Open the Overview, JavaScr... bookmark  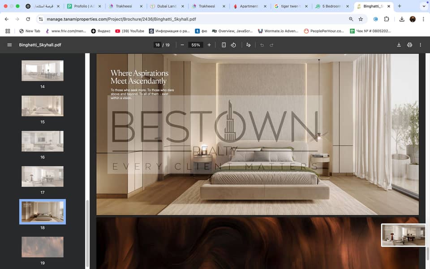click(x=232, y=31)
